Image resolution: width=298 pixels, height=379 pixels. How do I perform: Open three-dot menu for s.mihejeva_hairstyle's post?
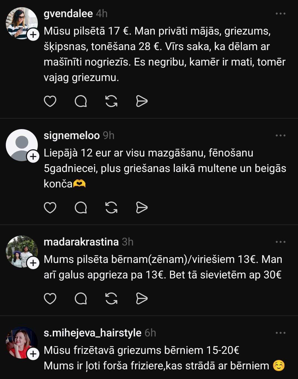pyautogui.click(x=280, y=333)
